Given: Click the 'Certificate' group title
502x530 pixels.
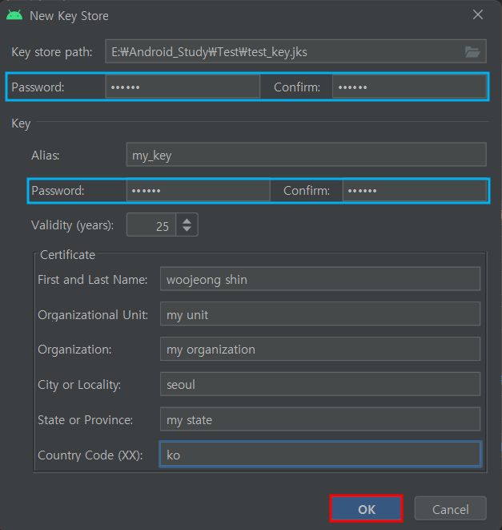Looking at the screenshot, I should [x=67, y=255].
